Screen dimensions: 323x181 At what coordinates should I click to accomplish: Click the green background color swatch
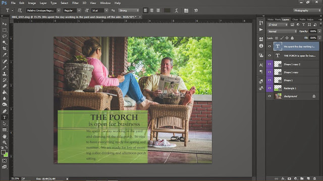tap(7, 155)
